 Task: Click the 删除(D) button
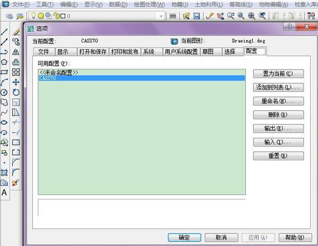point(278,115)
